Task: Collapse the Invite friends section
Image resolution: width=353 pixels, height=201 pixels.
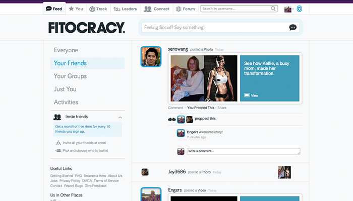Action: point(120,117)
